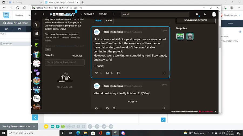Viewport: 243px width, 136px height.
Task: Jump to lesson 1.4 in the progress bar
Action: coord(104,126)
